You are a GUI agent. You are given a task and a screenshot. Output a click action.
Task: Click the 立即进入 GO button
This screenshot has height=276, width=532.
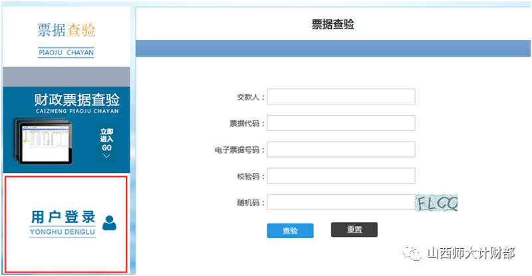tap(106, 142)
